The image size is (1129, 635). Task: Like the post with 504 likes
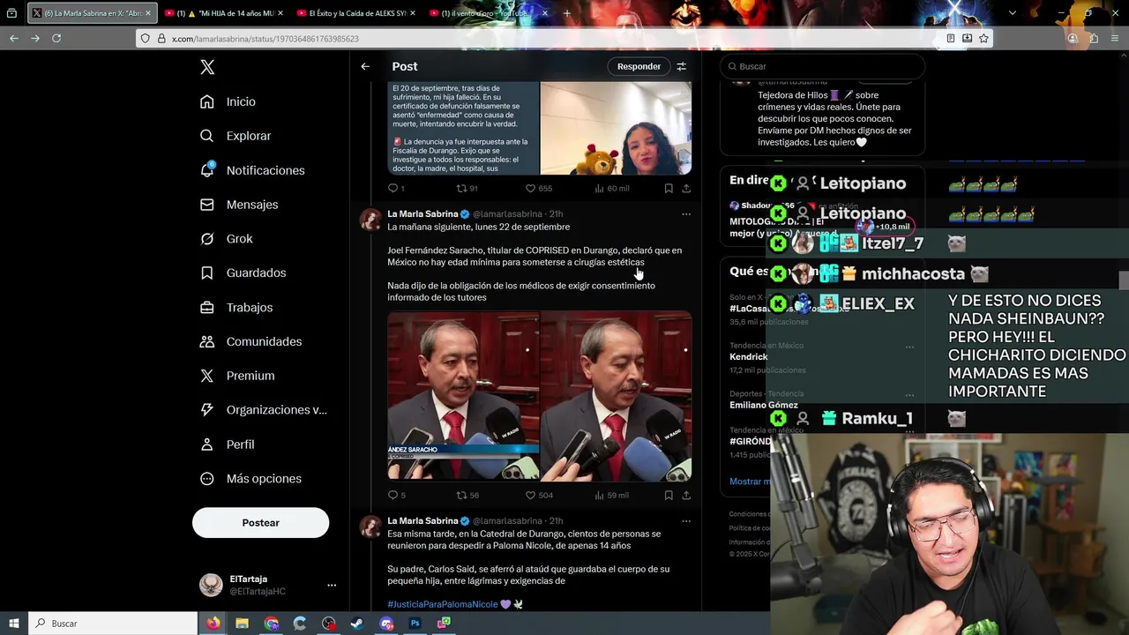click(x=538, y=496)
